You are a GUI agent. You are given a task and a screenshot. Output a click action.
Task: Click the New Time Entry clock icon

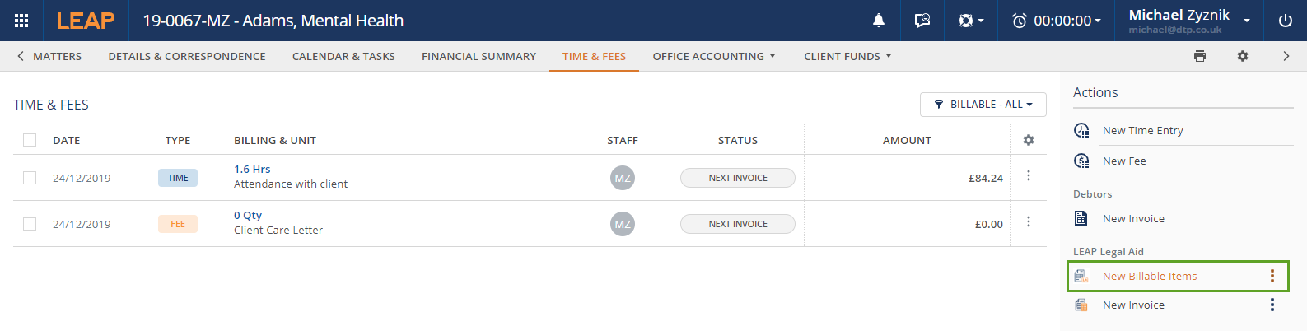[x=1082, y=130]
